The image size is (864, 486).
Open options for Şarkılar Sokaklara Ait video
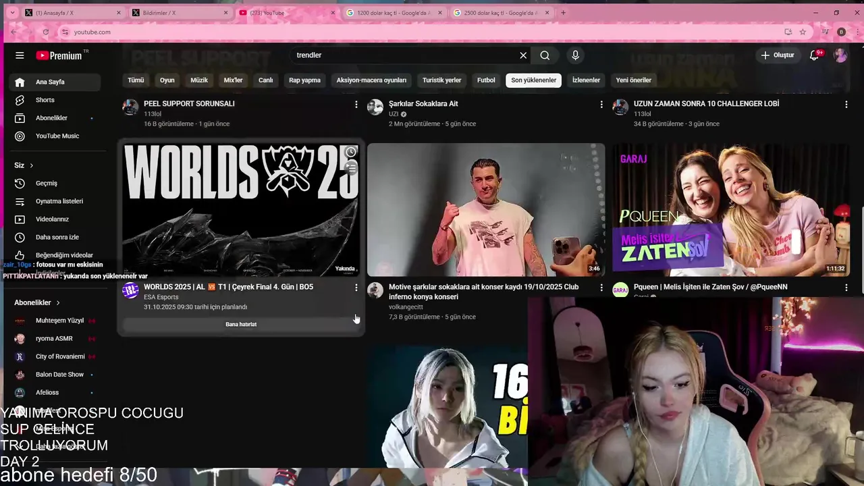pos(601,105)
